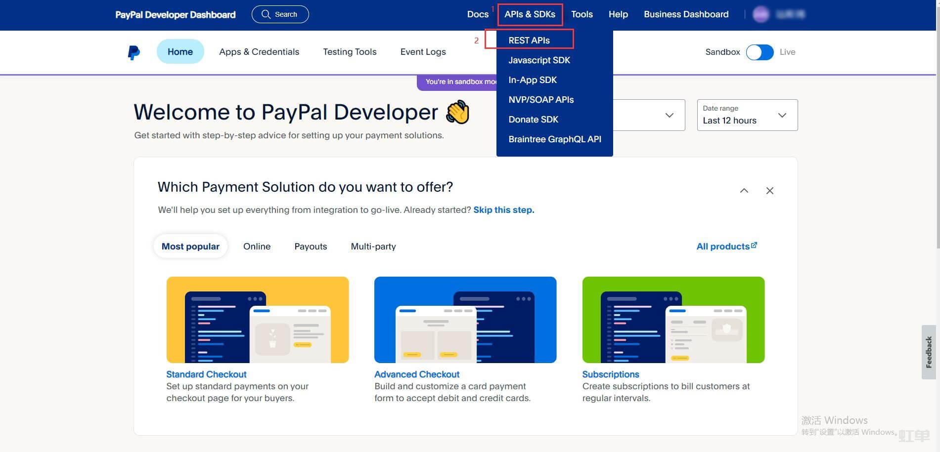Open the dropdown left of Date range

[x=649, y=115]
